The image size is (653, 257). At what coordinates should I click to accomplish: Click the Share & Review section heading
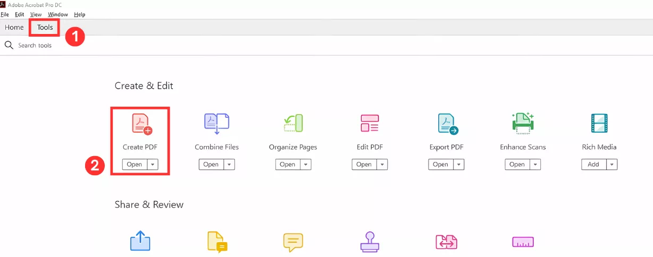[x=149, y=204]
